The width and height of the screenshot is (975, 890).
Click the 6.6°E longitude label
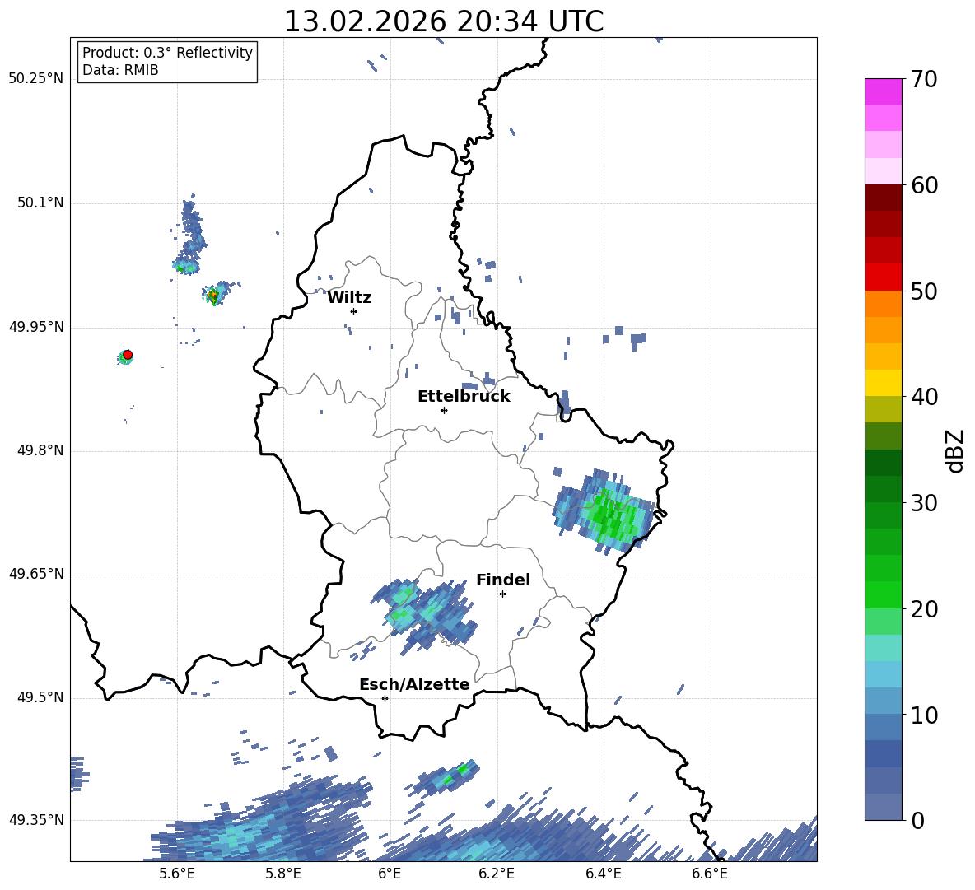[710, 874]
